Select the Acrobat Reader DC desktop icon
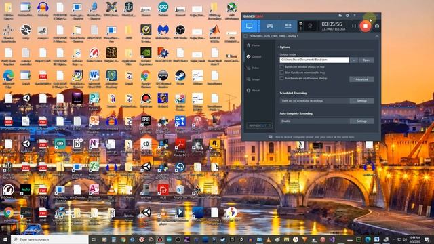This screenshot has height=244, width=434. point(180,146)
